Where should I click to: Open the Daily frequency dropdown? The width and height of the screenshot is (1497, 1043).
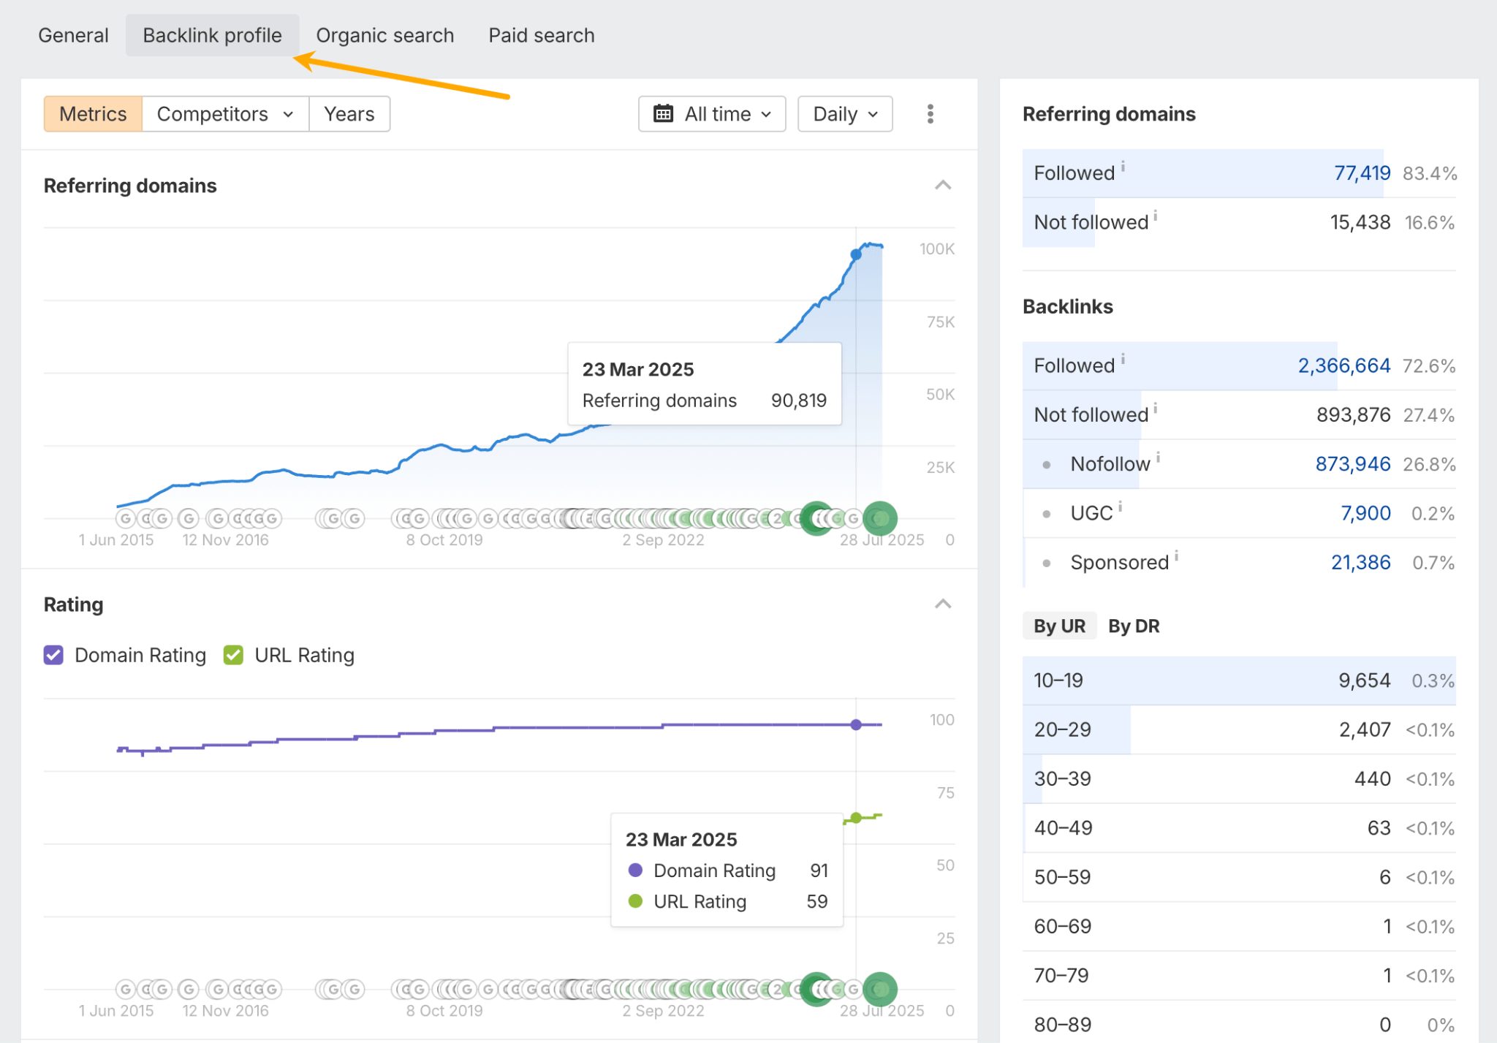tap(844, 114)
